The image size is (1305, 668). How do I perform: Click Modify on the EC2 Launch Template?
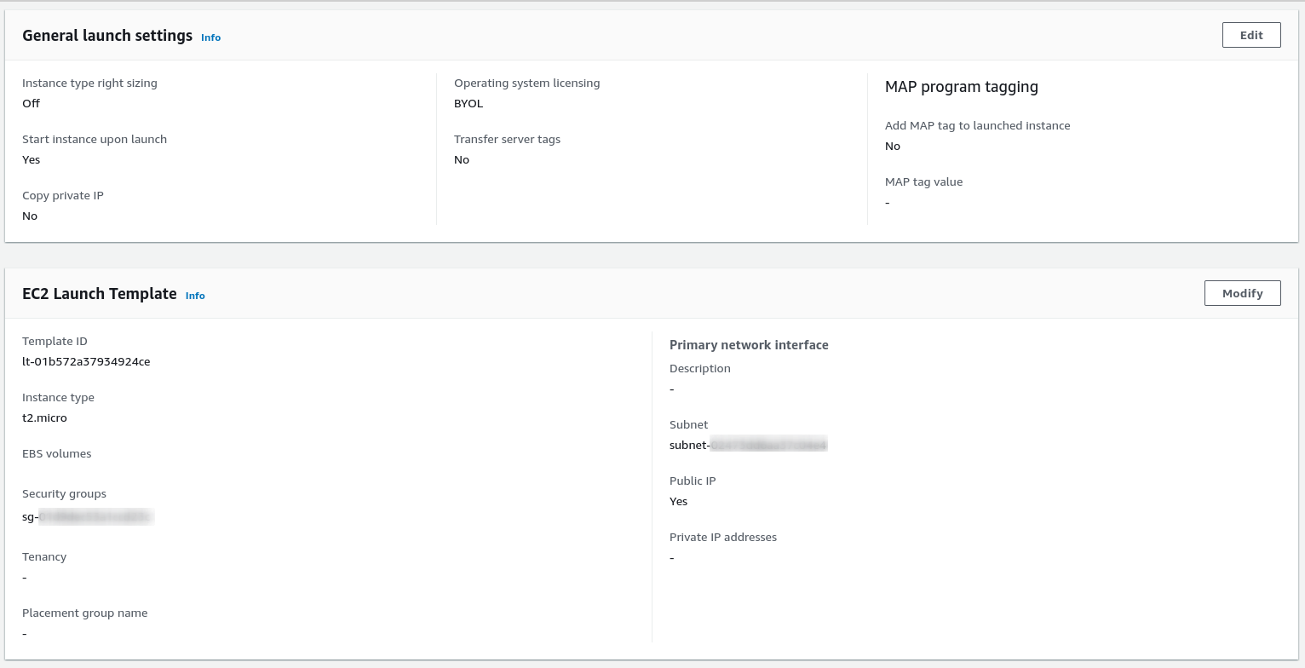(1242, 293)
